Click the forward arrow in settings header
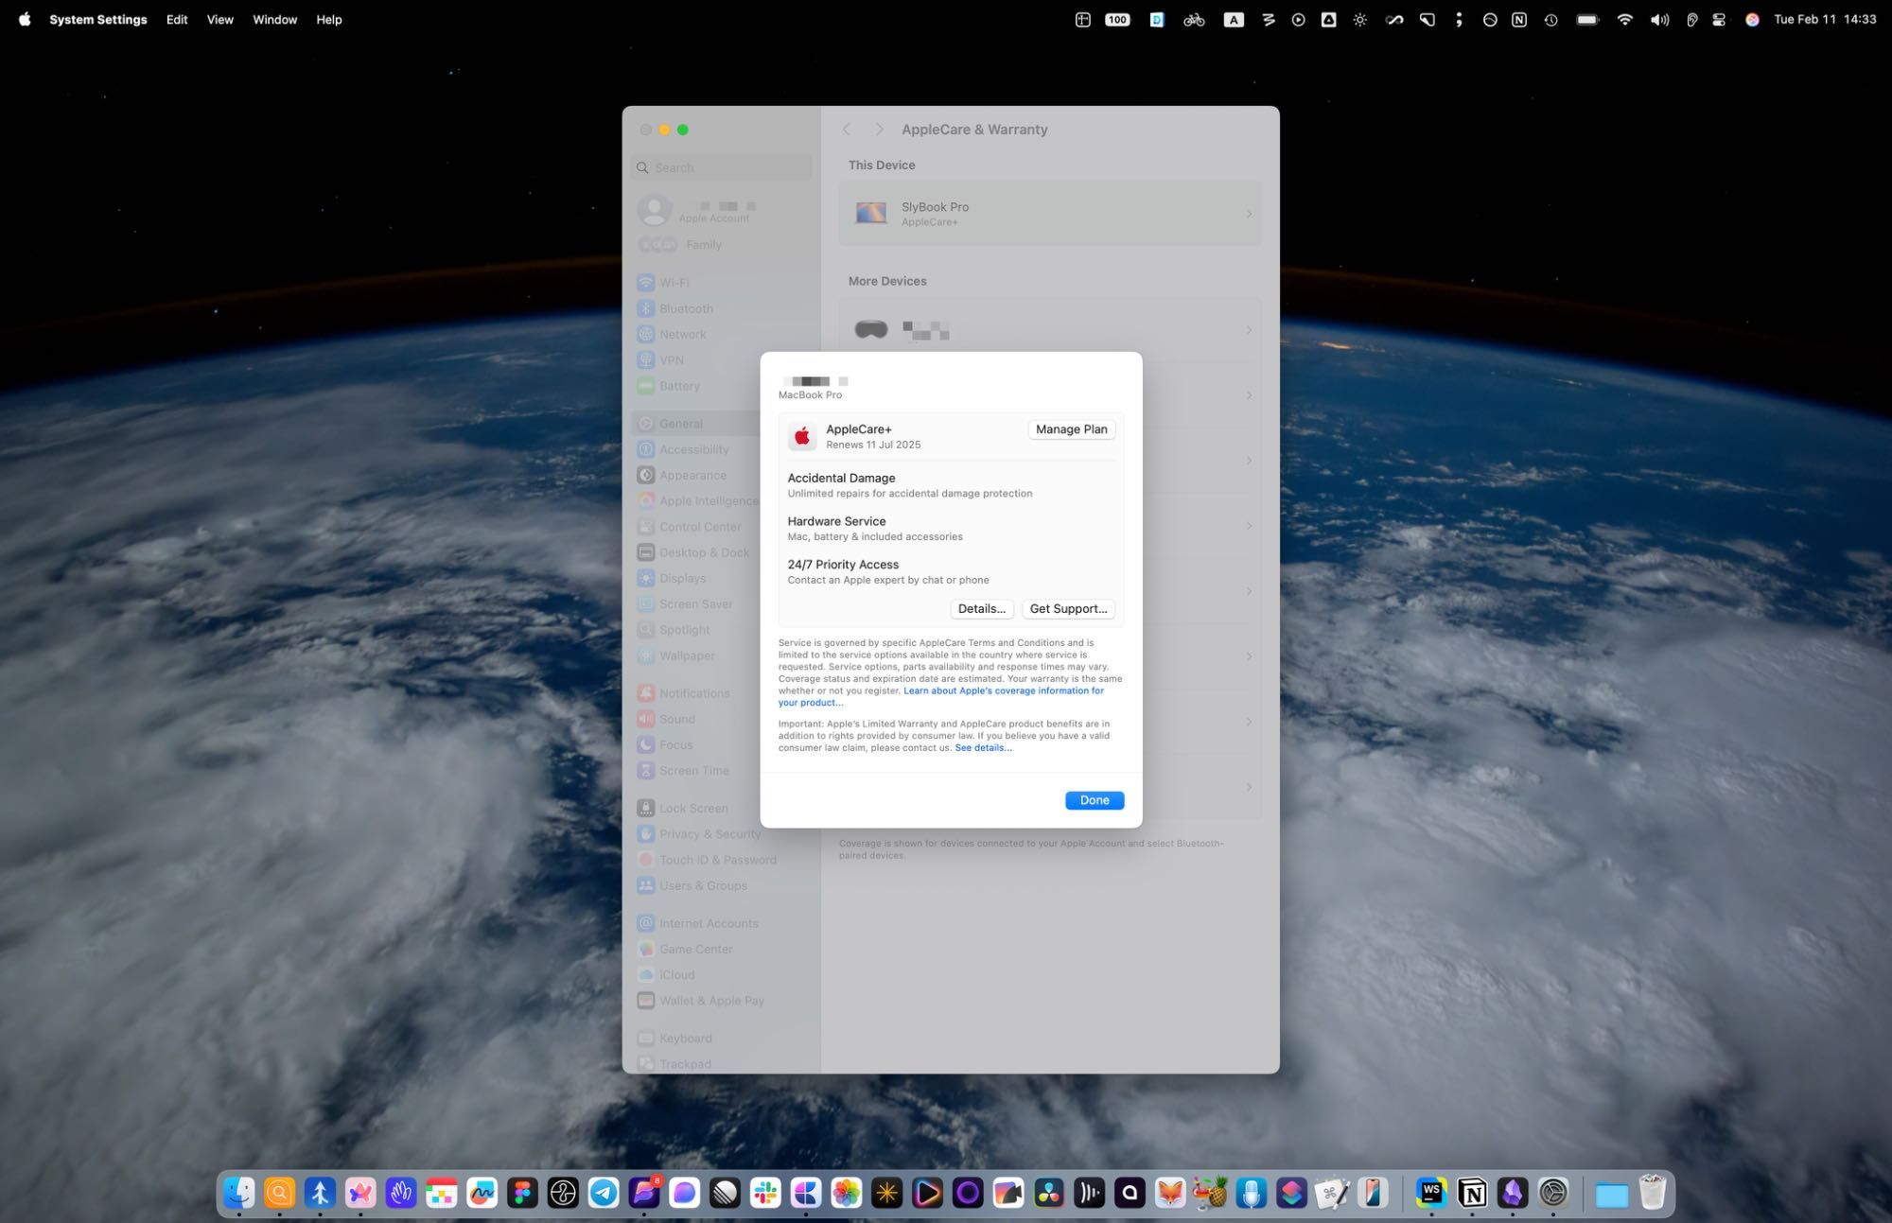1892x1223 pixels. coord(879,130)
